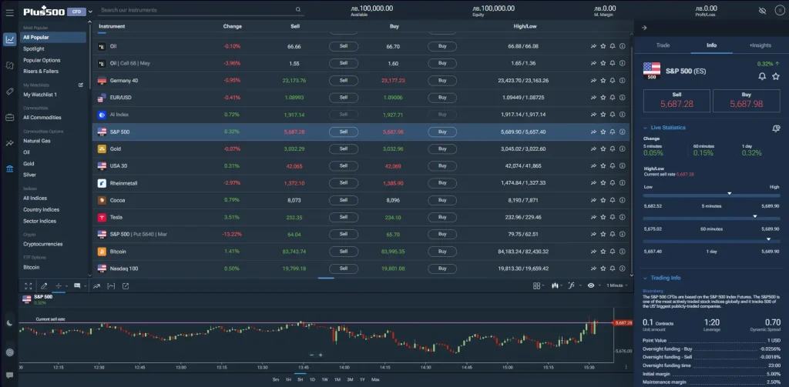Open the 1 Minute interval dropdown
Viewport: 789px width, 387px height.
[x=617, y=285]
